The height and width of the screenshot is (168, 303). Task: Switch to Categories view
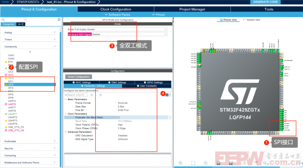point(8,24)
